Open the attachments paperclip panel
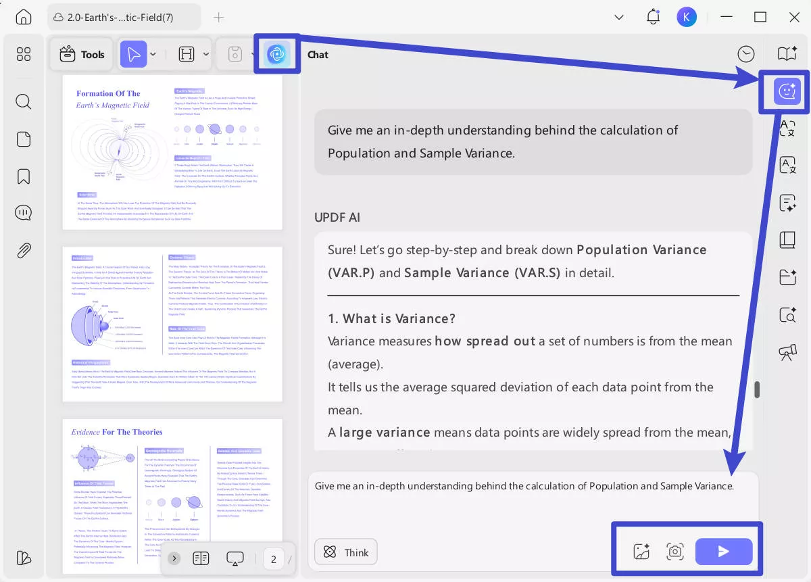 coord(24,251)
